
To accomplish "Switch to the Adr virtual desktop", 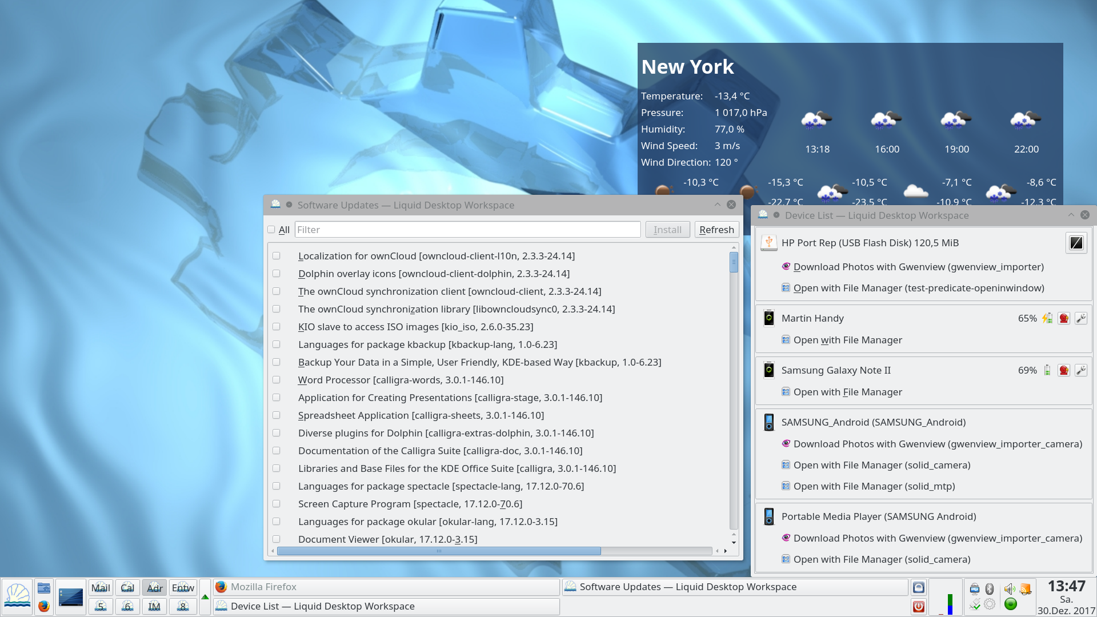I will tap(154, 587).
